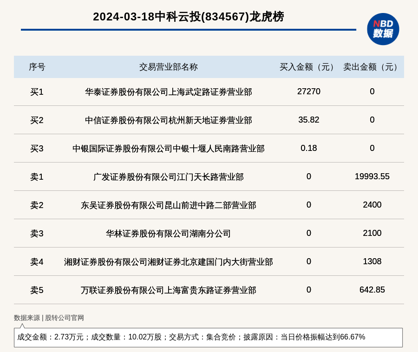Click 广发证券江门天长路营业部 entry
The width and height of the screenshot is (418, 352).
168,177
